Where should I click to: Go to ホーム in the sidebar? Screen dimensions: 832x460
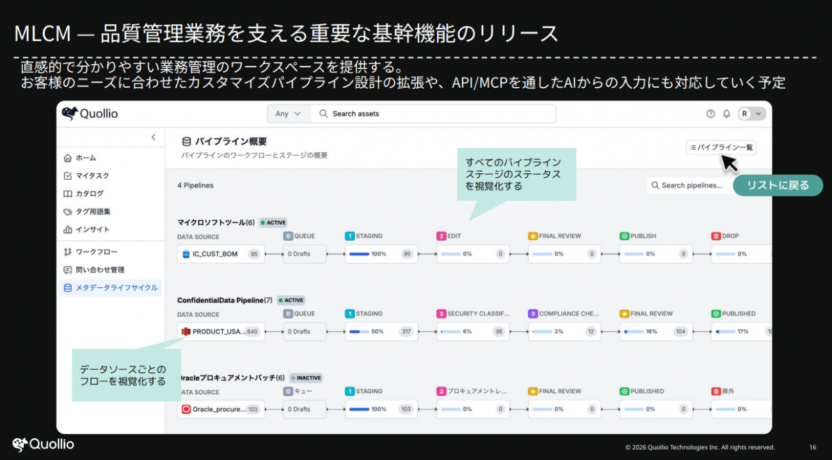[x=86, y=158]
